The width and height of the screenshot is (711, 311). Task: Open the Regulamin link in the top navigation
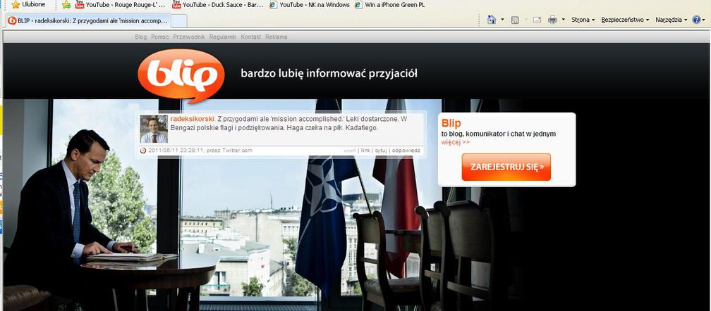pos(221,36)
